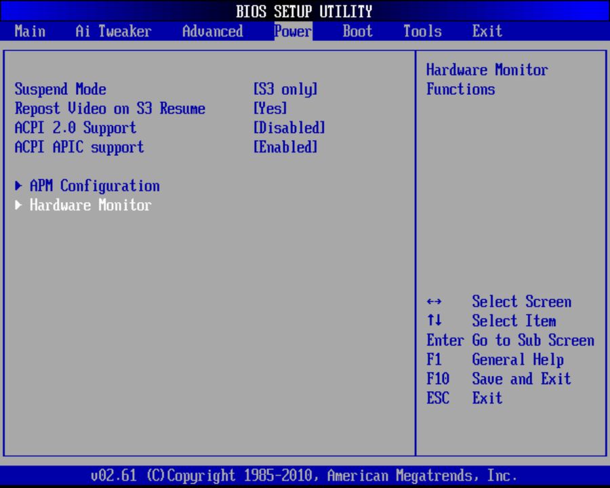Change the Repost Video on S3 Resume value
Image resolution: width=610 pixels, height=488 pixels.
tap(110, 108)
